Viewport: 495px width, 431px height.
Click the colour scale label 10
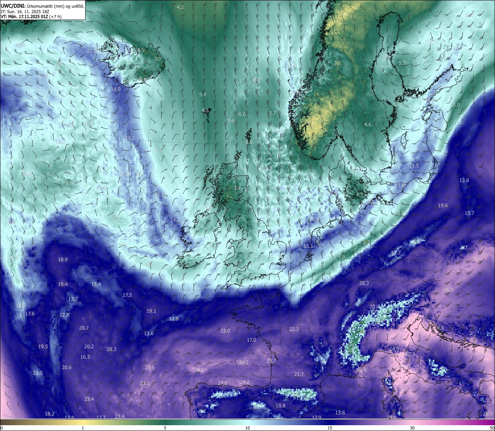(x=247, y=428)
